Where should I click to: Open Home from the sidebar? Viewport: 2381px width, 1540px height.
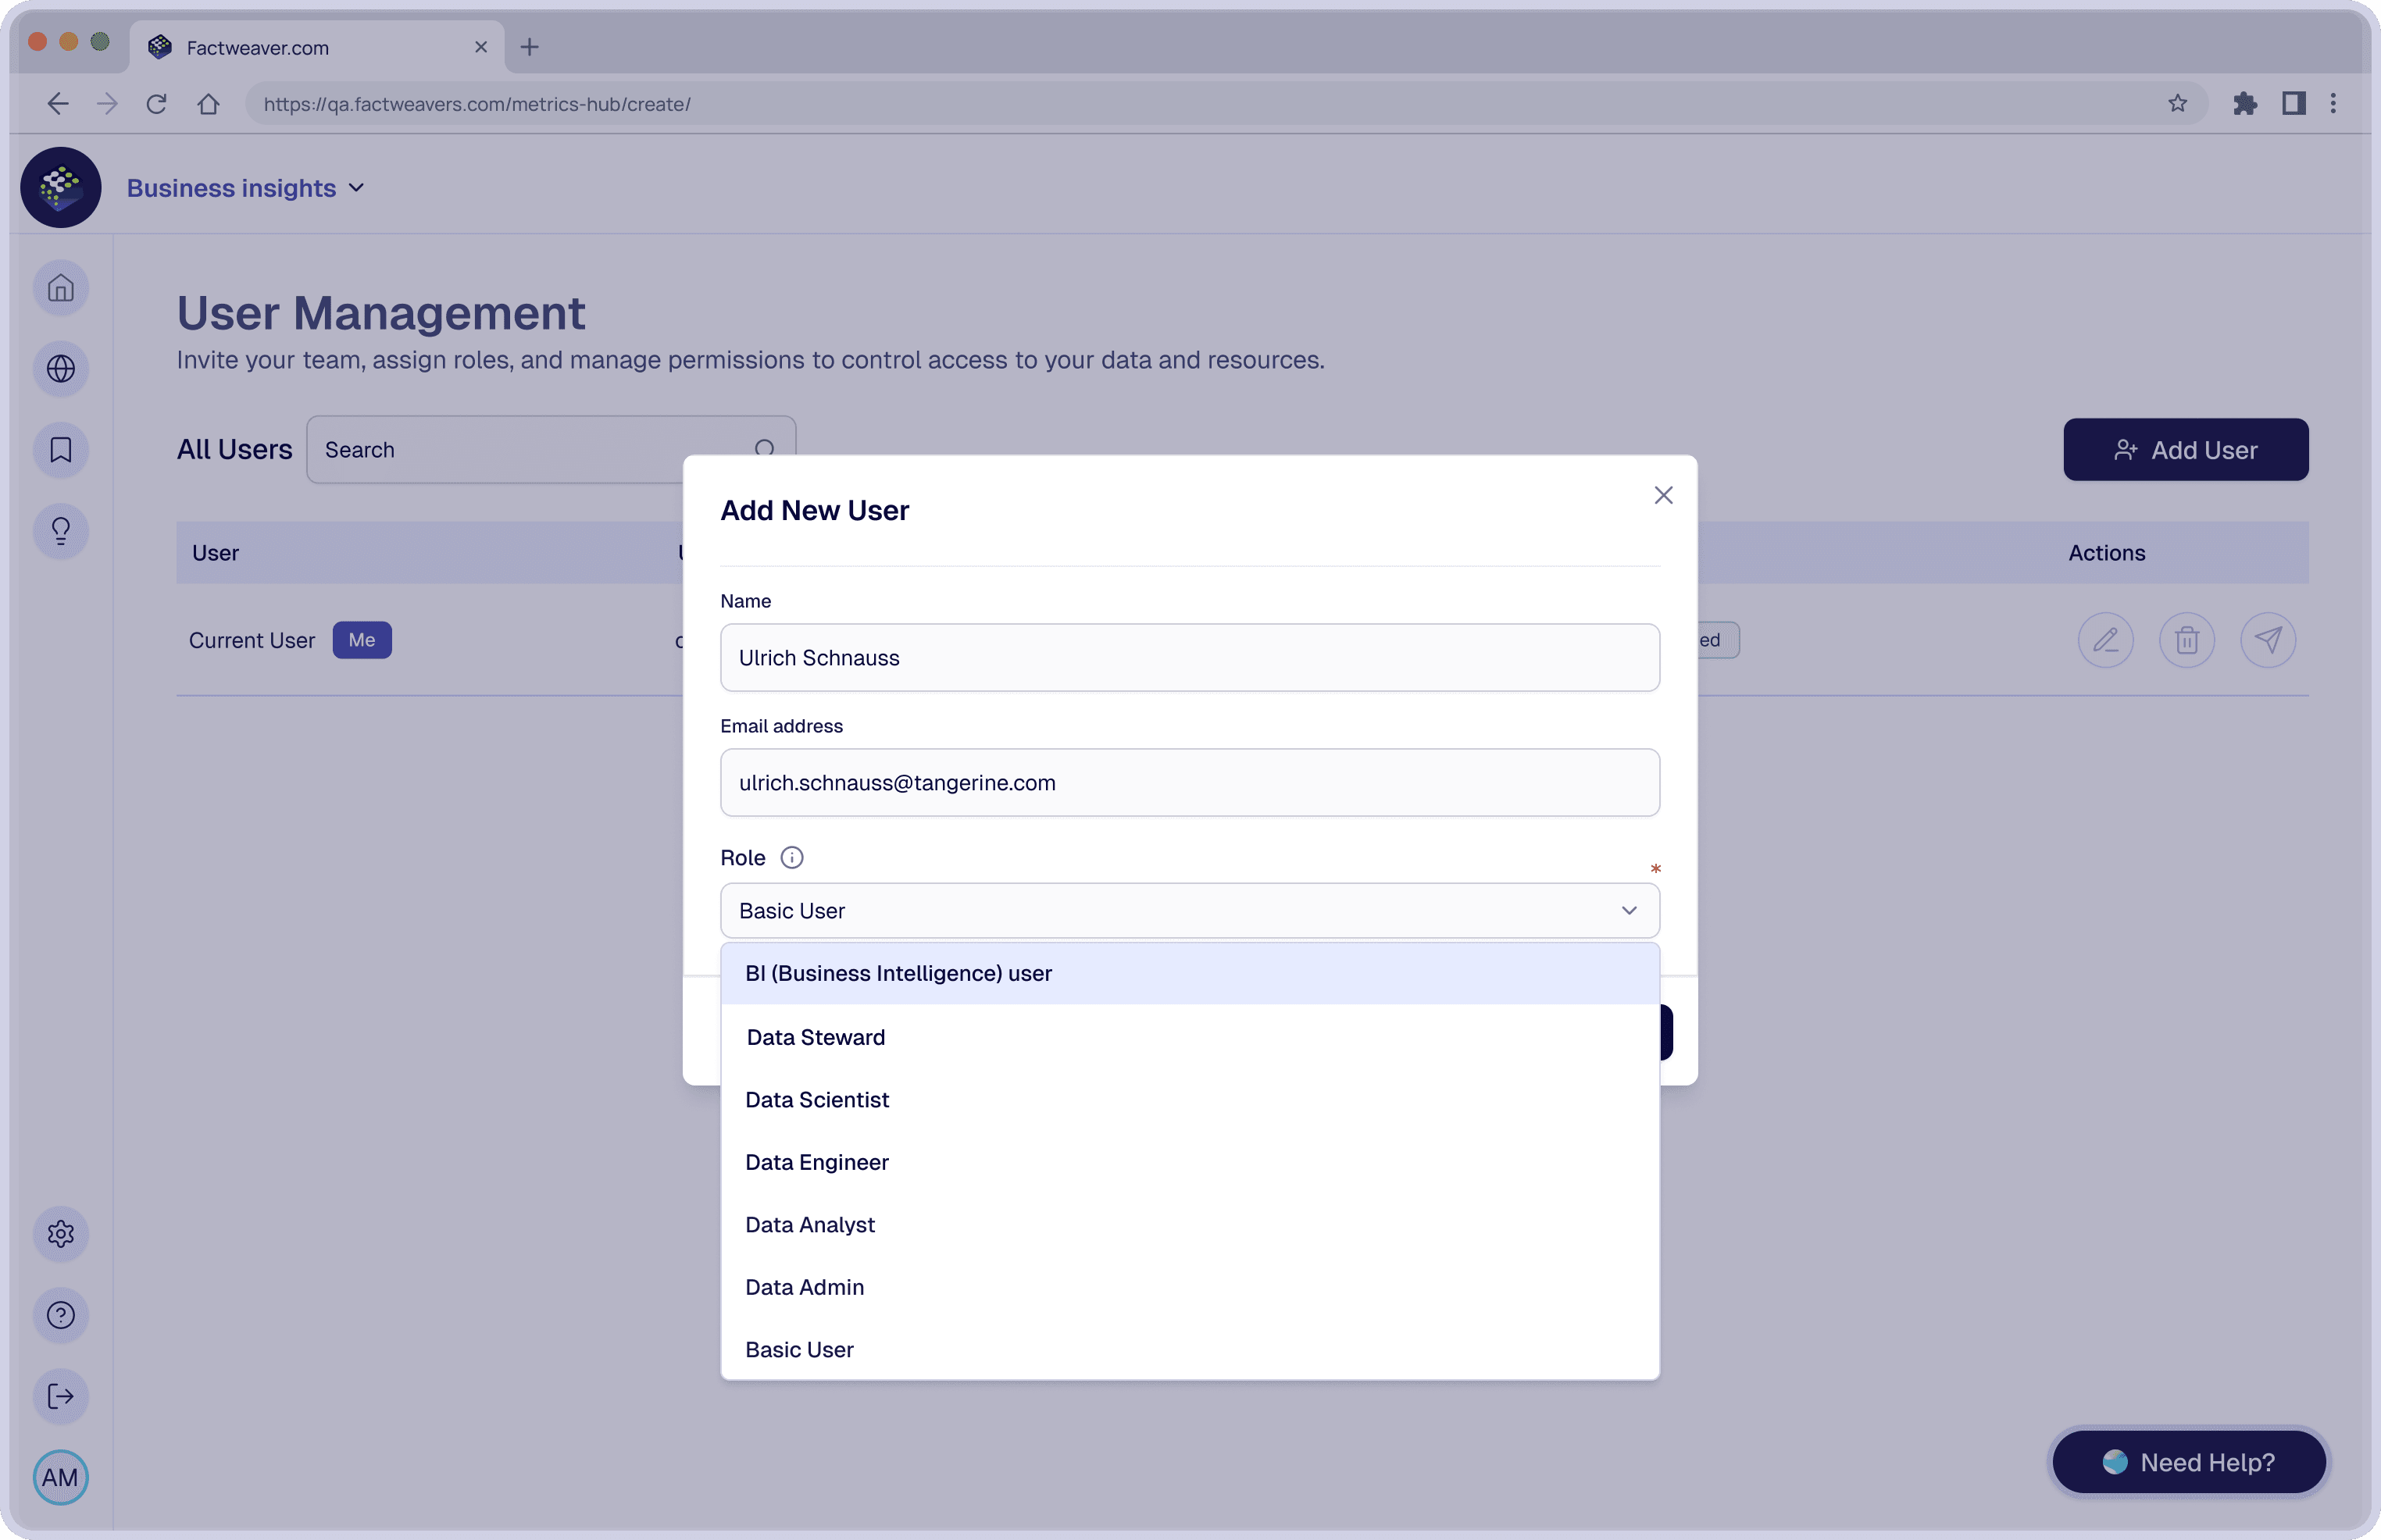61,288
